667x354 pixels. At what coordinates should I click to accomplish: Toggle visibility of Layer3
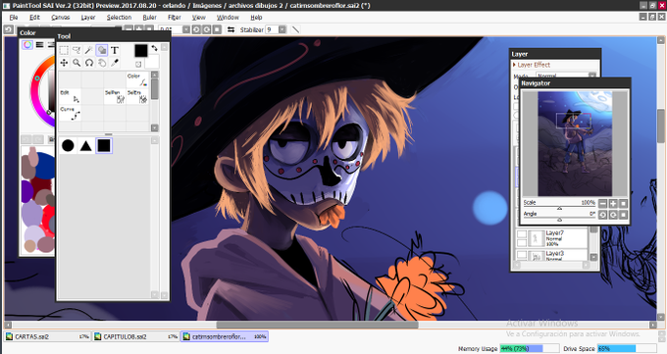[522, 255]
